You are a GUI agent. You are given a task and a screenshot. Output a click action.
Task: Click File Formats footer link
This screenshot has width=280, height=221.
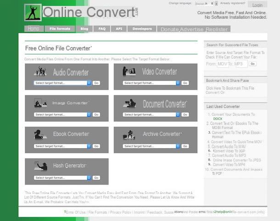[x=98, y=212]
